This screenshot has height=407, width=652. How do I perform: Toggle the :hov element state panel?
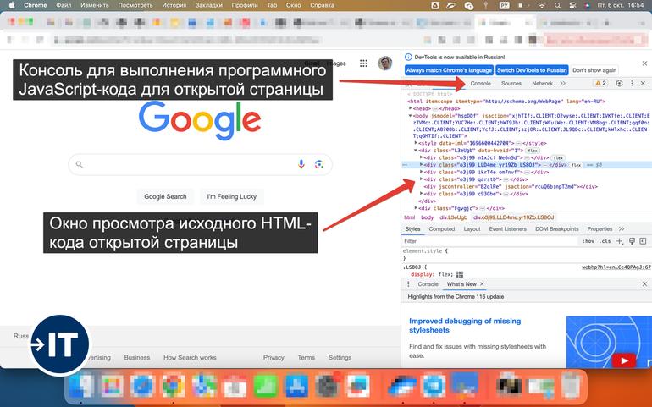588,241
